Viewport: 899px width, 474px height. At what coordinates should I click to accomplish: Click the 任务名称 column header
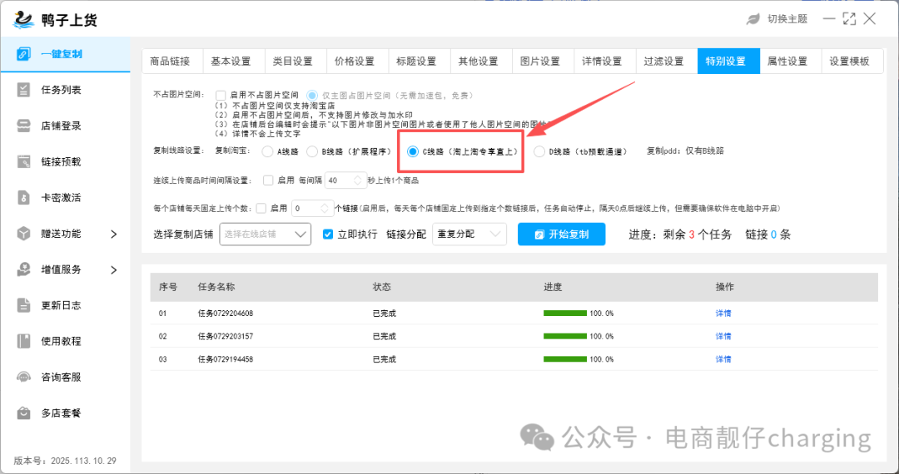pyautogui.click(x=216, y=287)
